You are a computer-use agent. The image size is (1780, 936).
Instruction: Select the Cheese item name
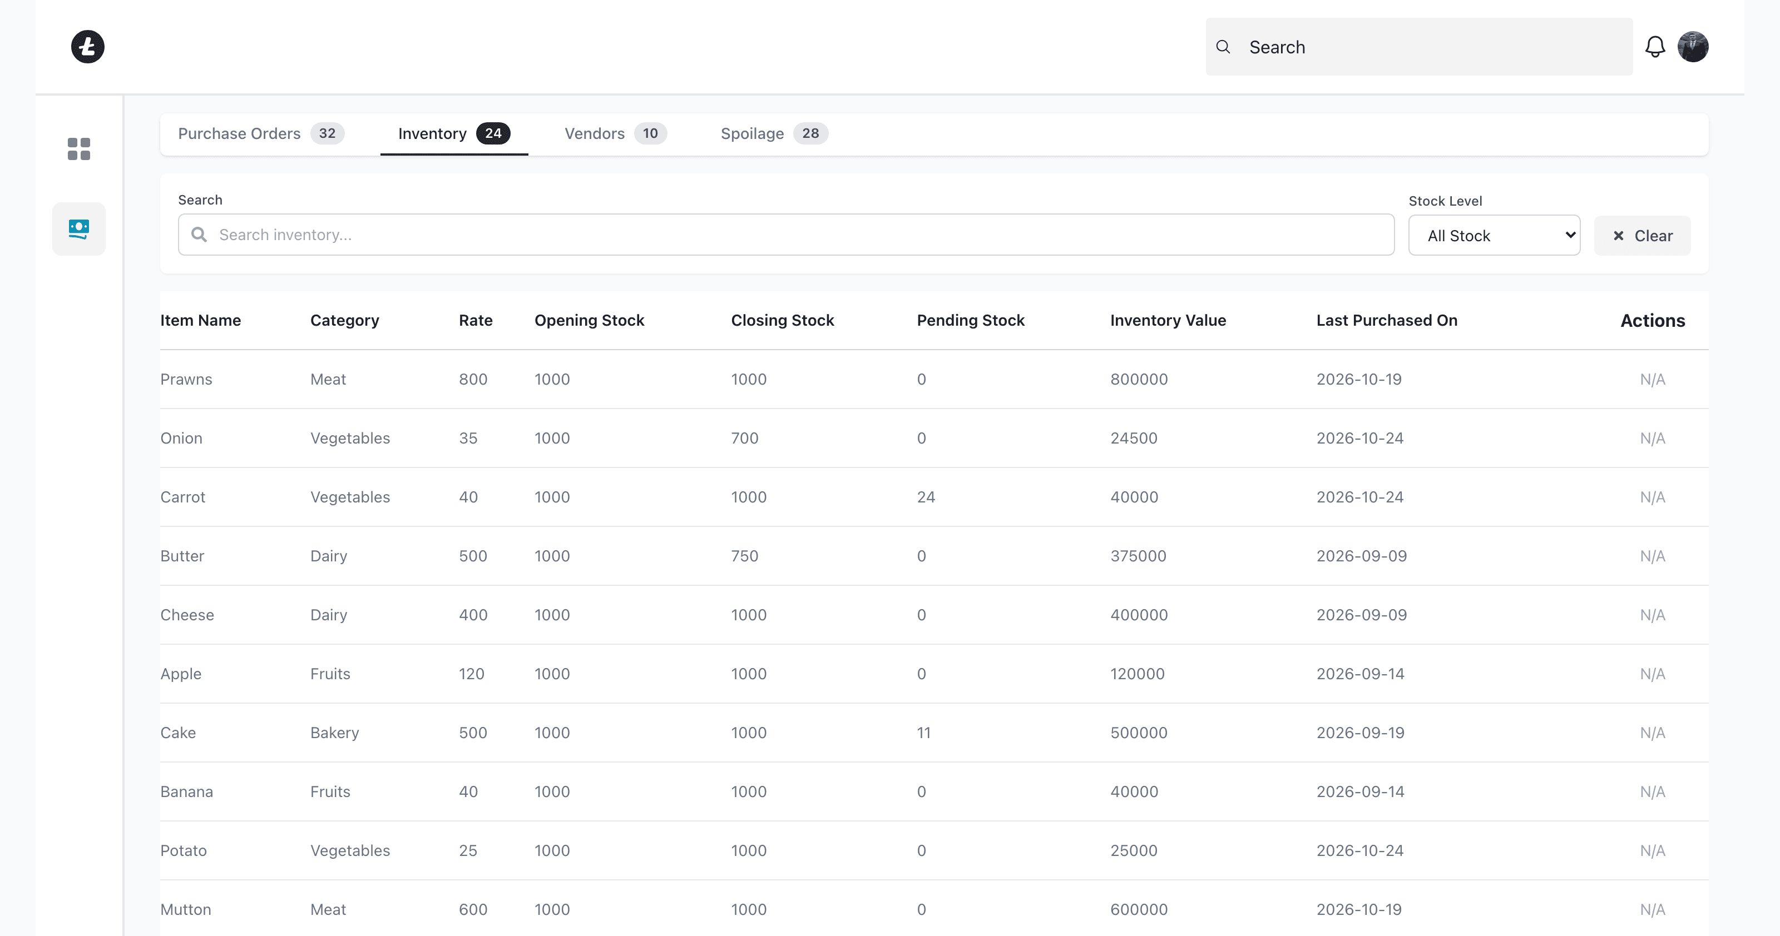pyautogui.click(x=186, y=614)
